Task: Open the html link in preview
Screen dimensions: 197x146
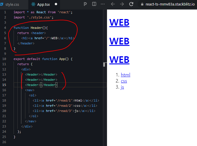Action: (x=125, y=75)
